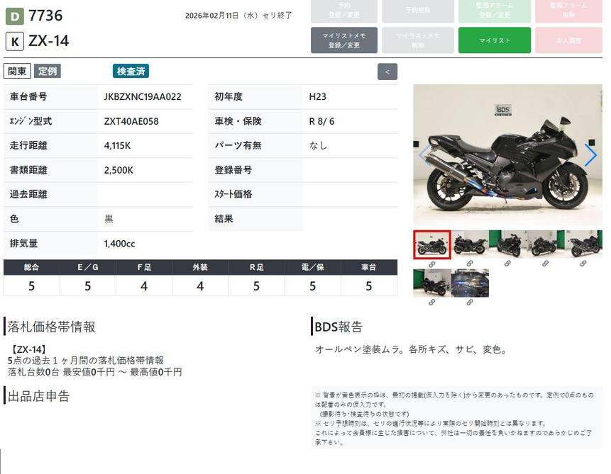Click the 検査済 status badge
611x474 pixels.
pos(131,71)
